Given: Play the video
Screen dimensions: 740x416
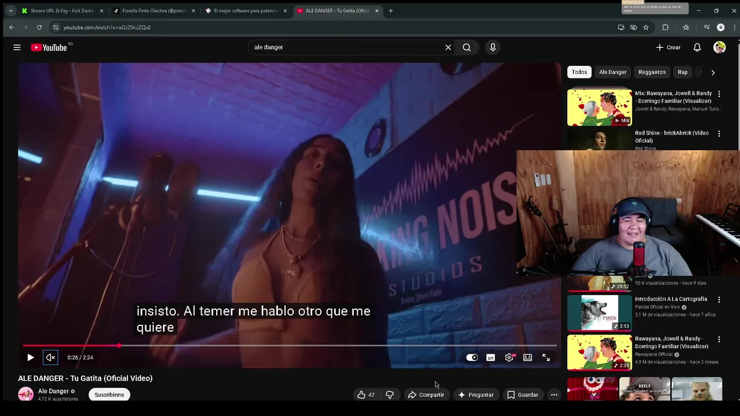Looking at the screenshot, I should pyautogui.click(x=31, y=358).
